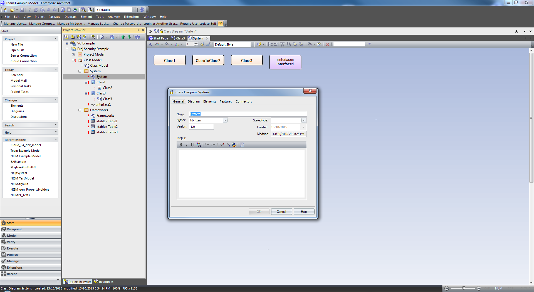Click the Version input field
Screen dimensions: 534x292
click(x=201, y=127)
